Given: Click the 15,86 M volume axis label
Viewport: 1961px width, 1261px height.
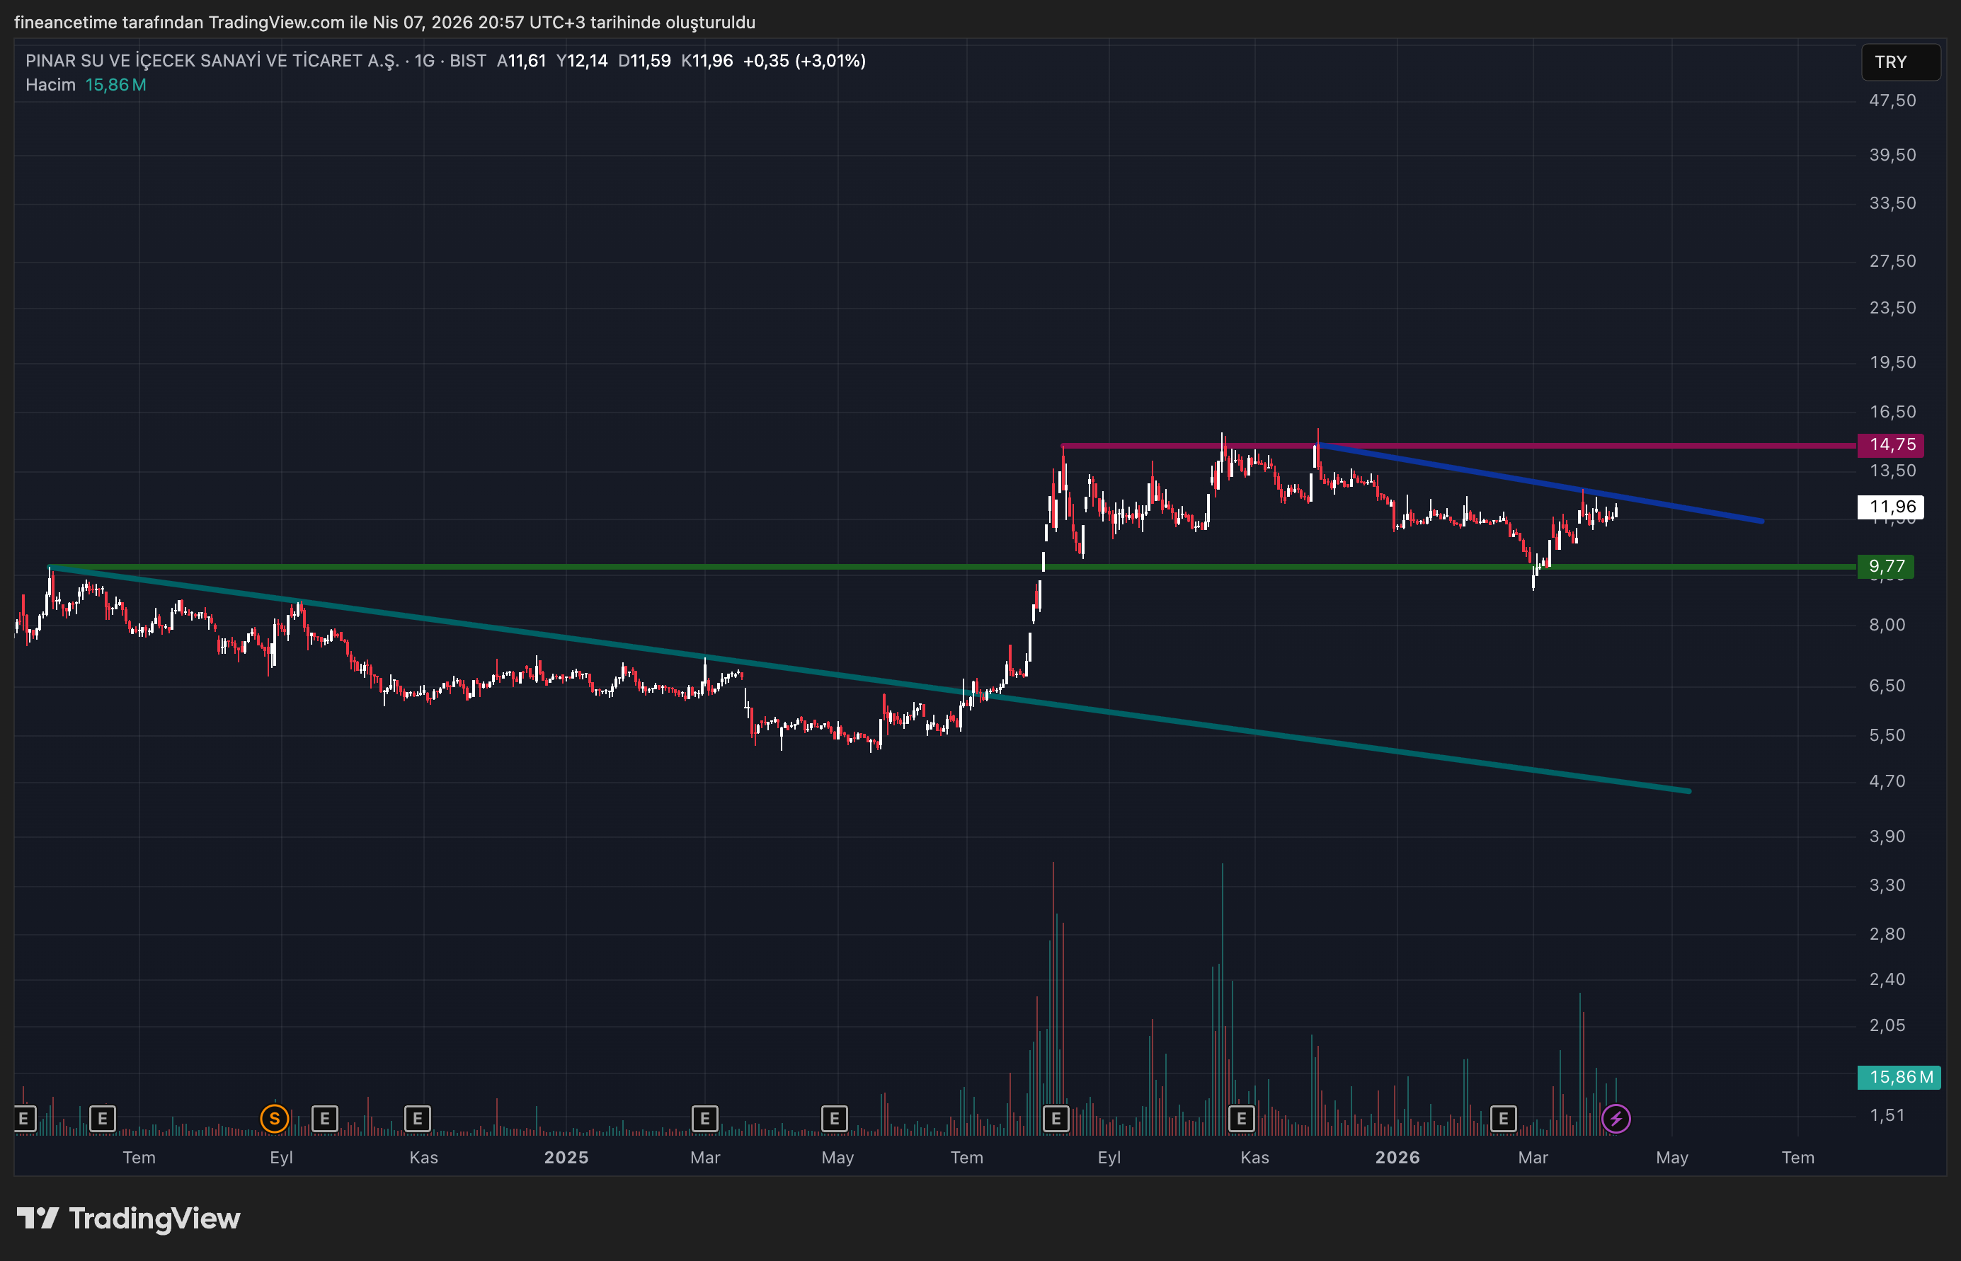Looking at the screenshot, I should (1899, 1078).
